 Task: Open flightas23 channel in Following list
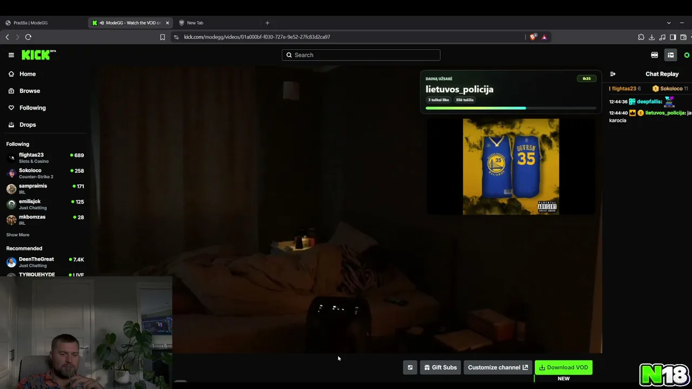click(45, 158)
